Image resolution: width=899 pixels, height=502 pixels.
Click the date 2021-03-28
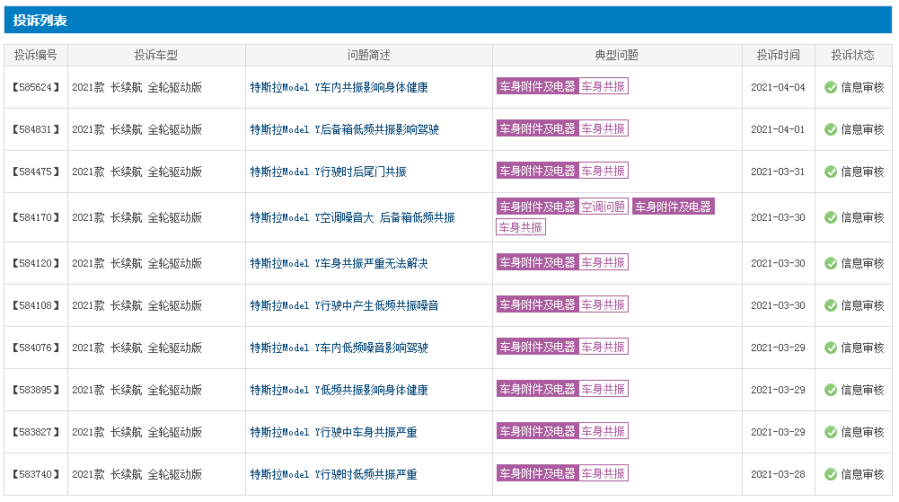(778, 474)
